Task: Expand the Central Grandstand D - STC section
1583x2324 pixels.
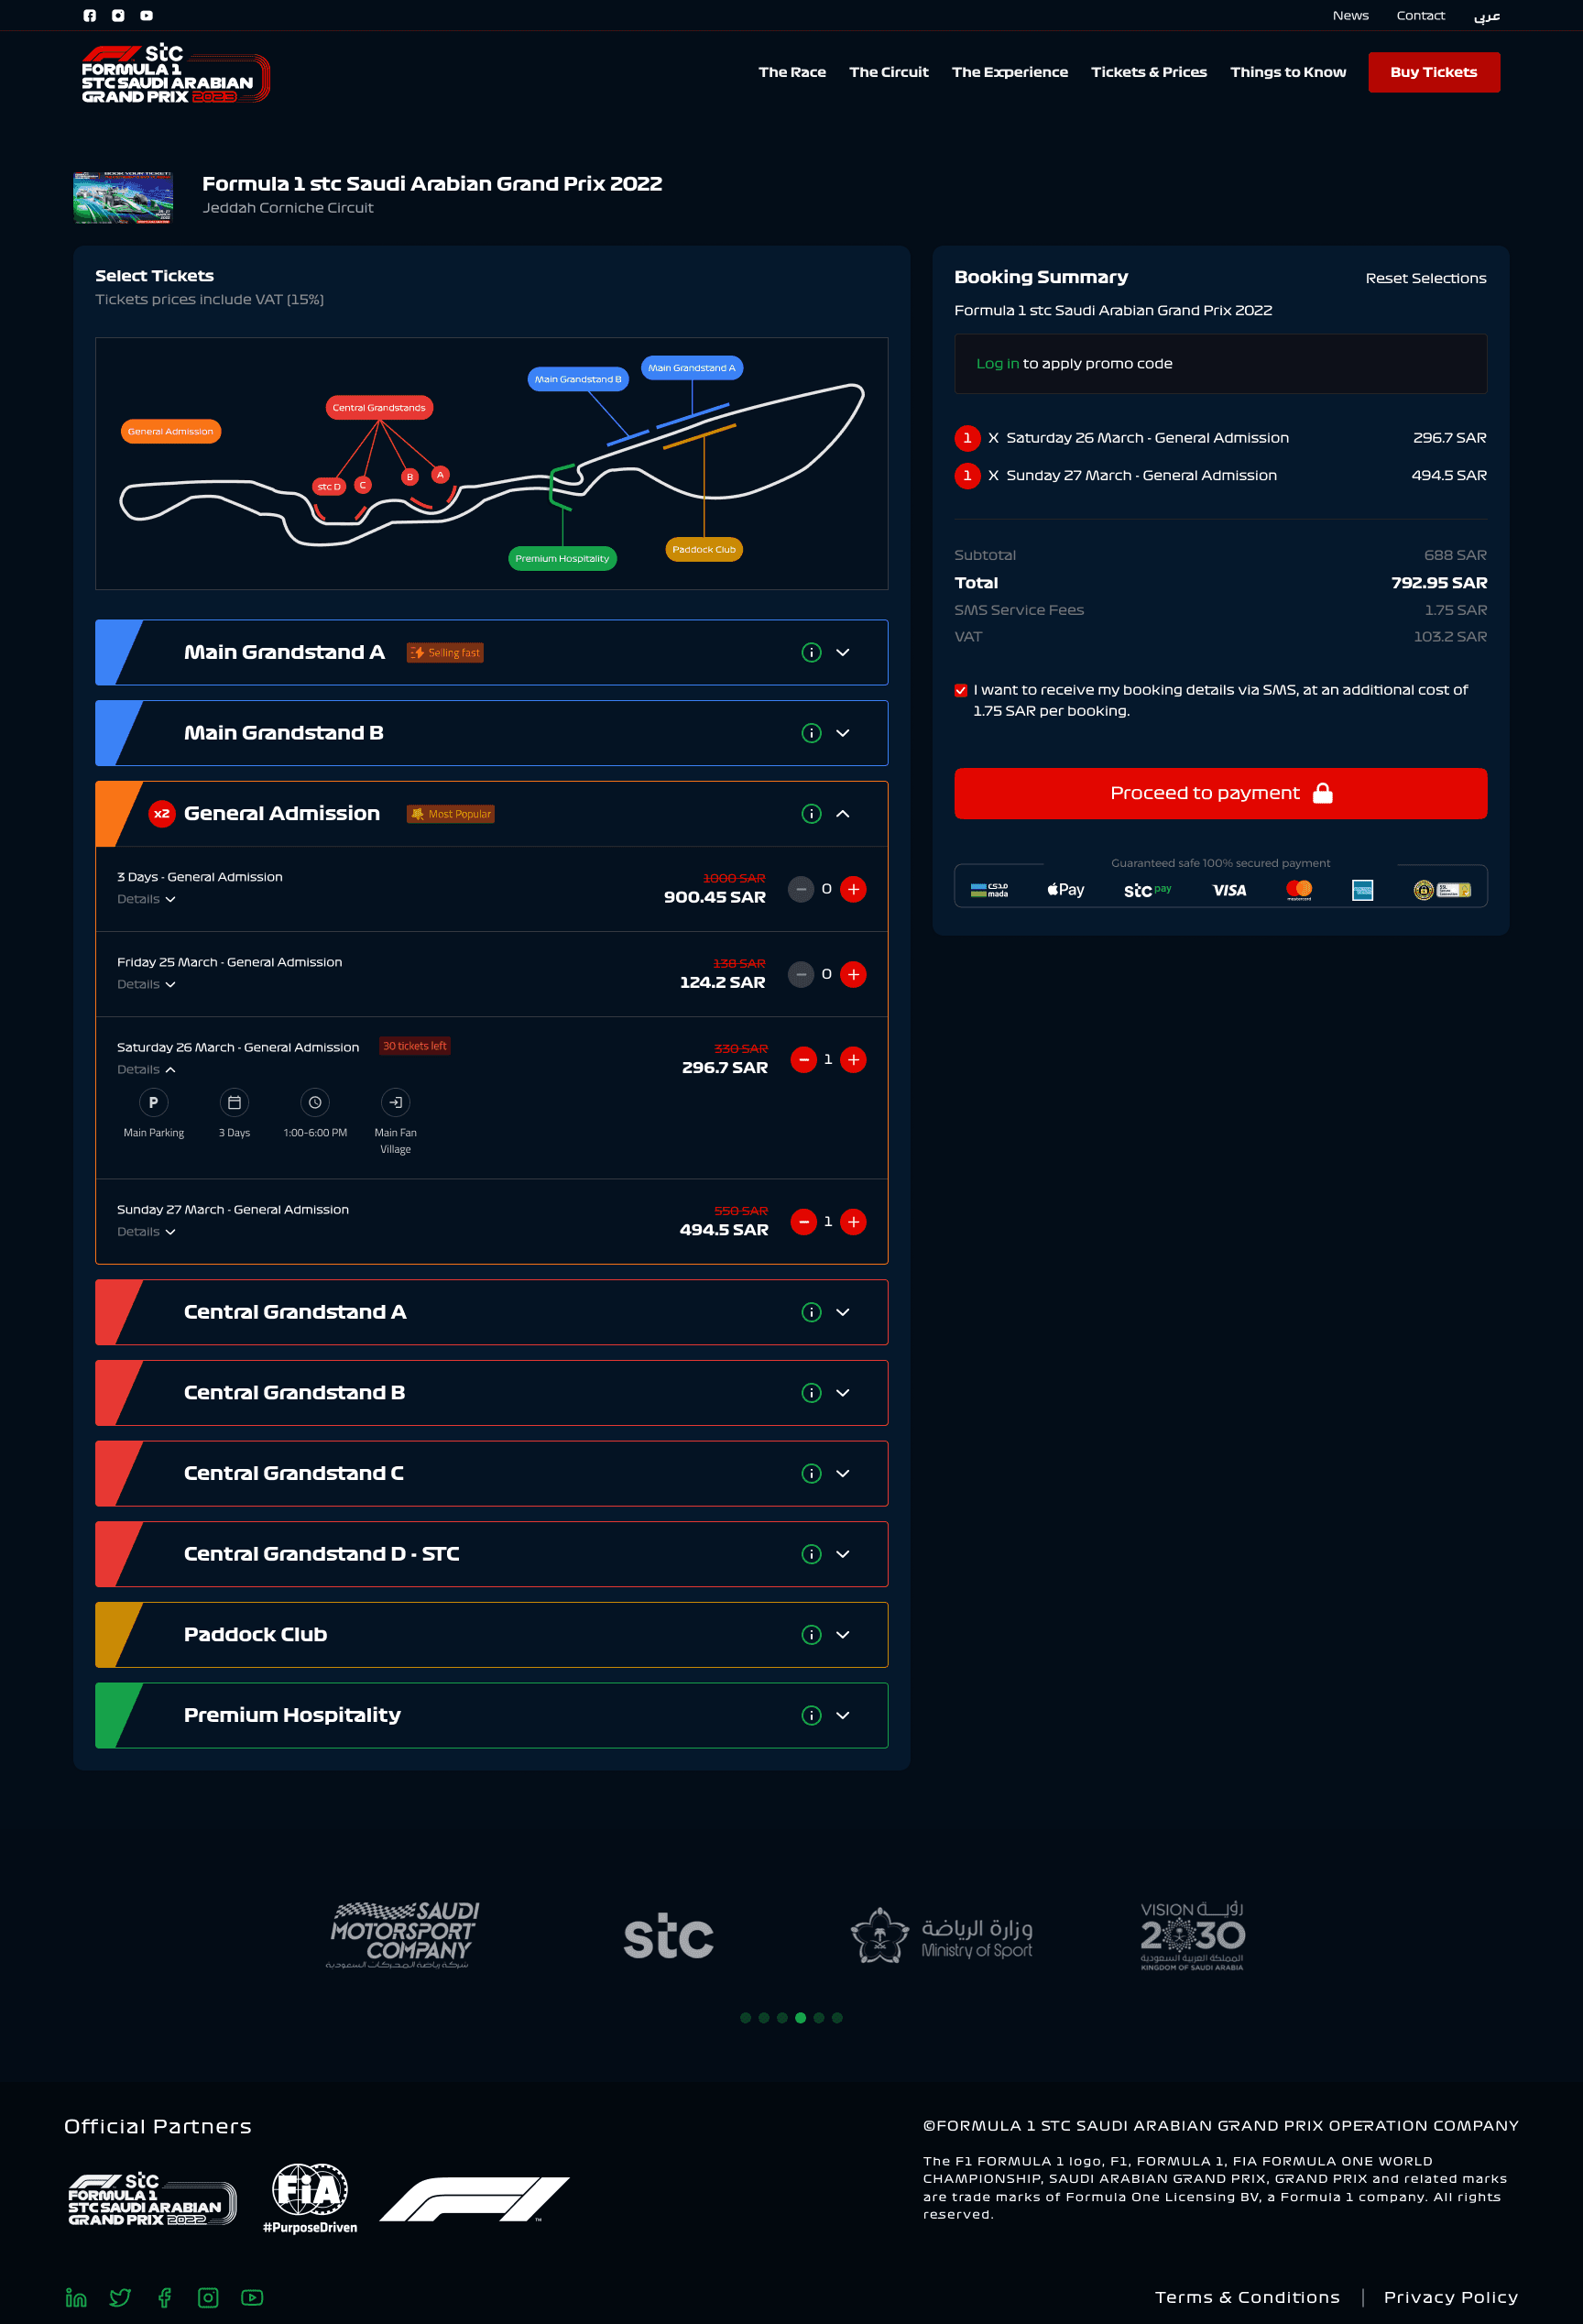Action: coord(843,1554)
